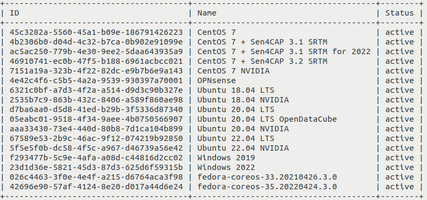Select ID 7151a19a-323b-4f22-82dc-e9b7b6e9a143
Screen dimensions: 427x200
(x=96, y=71)
